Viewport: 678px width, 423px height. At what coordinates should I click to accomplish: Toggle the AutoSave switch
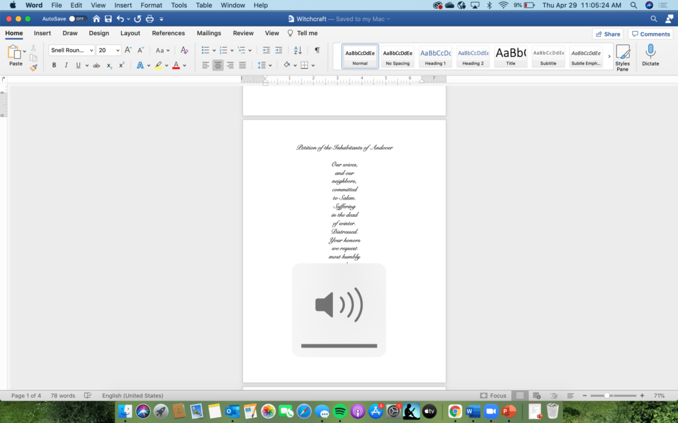click(x=78, y=19)
